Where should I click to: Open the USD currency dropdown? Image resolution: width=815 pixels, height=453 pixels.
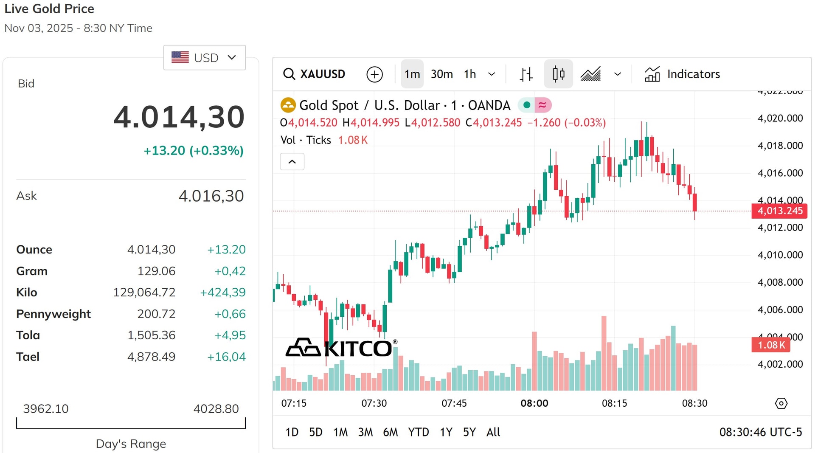pyautogui.click(x=205, y=57)
